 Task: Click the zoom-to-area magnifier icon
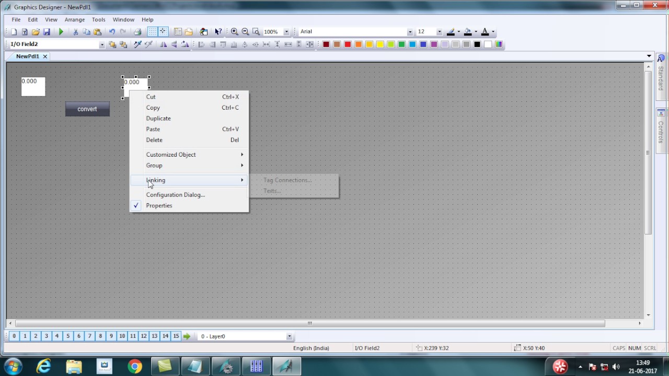pos(256,32)
